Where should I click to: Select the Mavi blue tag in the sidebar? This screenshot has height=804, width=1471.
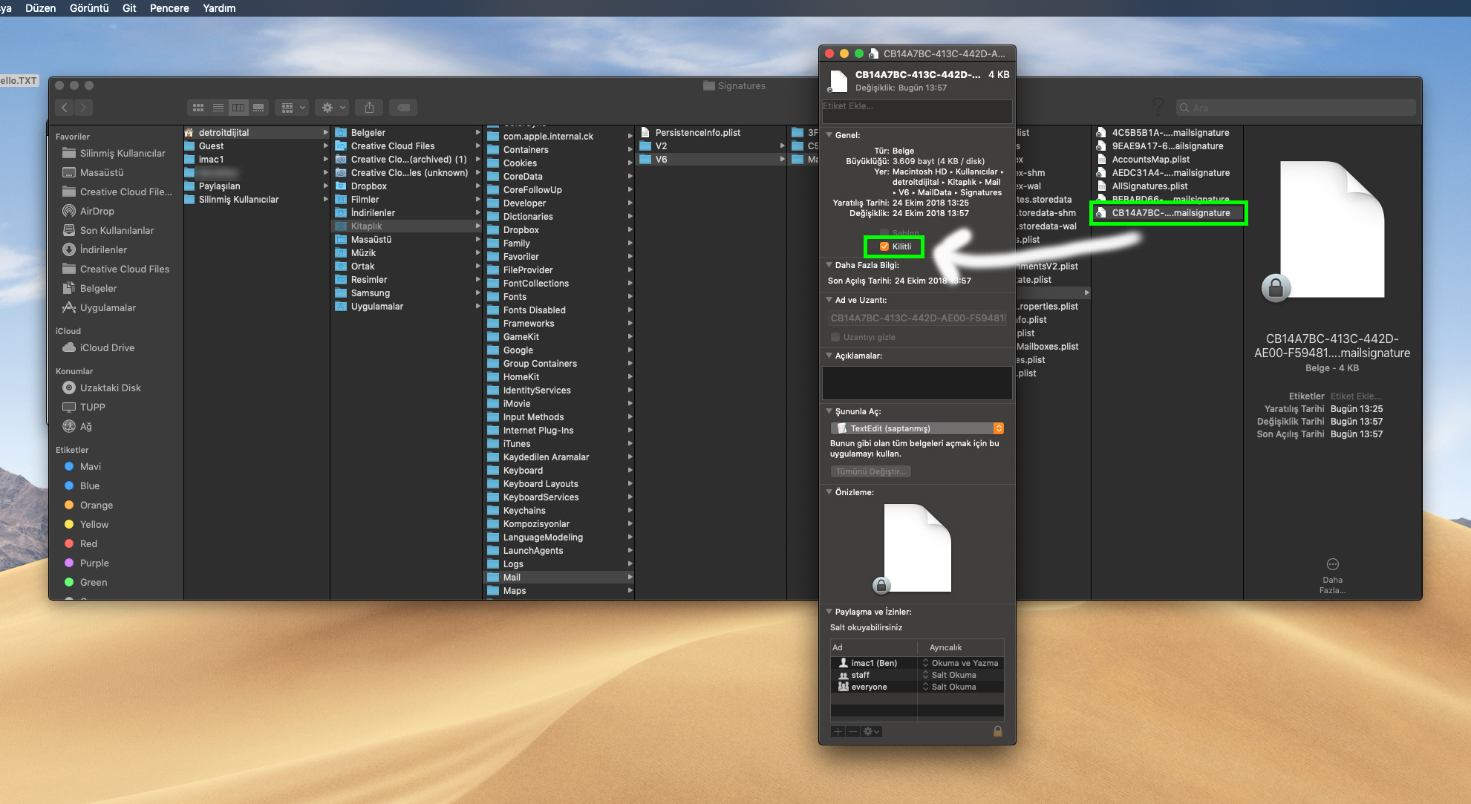click(90, 466)
